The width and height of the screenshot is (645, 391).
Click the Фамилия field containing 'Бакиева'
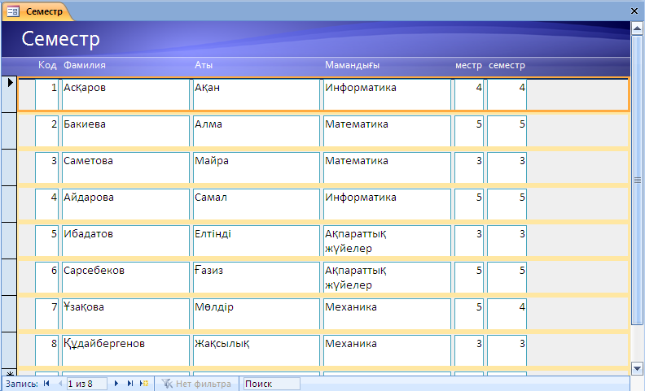pyautogui.click(x=126, y=131)
